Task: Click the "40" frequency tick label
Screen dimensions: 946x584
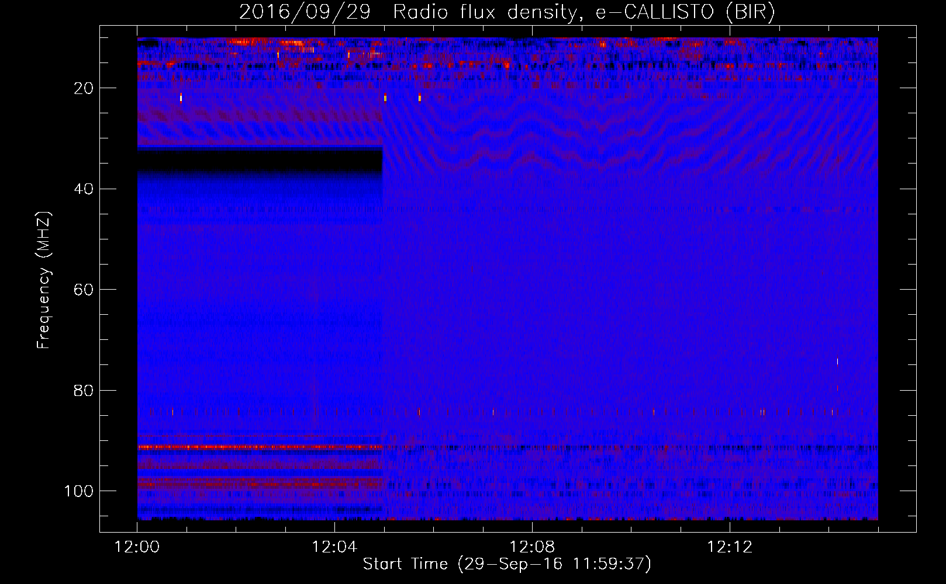Action: pyautogui.click(x=84, y=189)
